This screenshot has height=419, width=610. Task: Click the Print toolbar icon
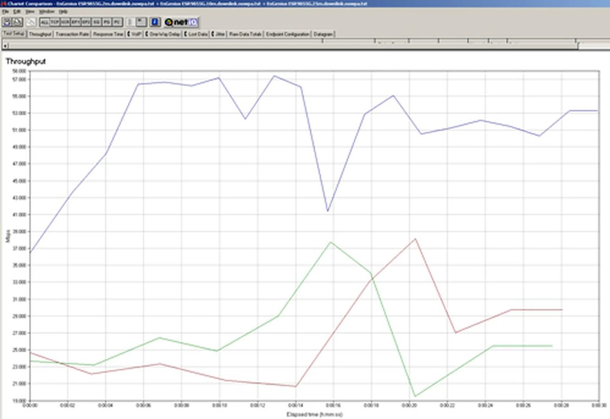(x=17, y=22)
